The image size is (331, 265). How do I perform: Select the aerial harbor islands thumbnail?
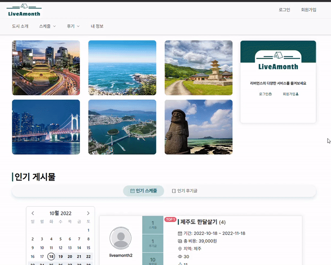pyautogui.click(x=122, y=127)
